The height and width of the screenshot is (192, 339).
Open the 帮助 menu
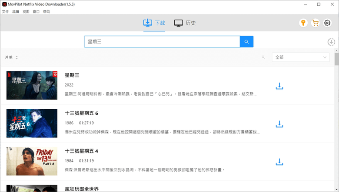(47, 12)
